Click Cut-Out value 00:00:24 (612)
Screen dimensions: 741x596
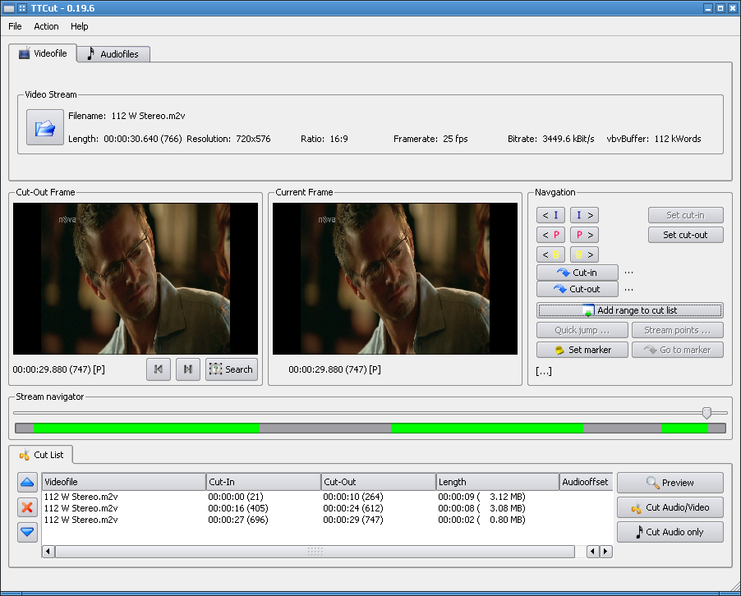(x=353, y=508)
